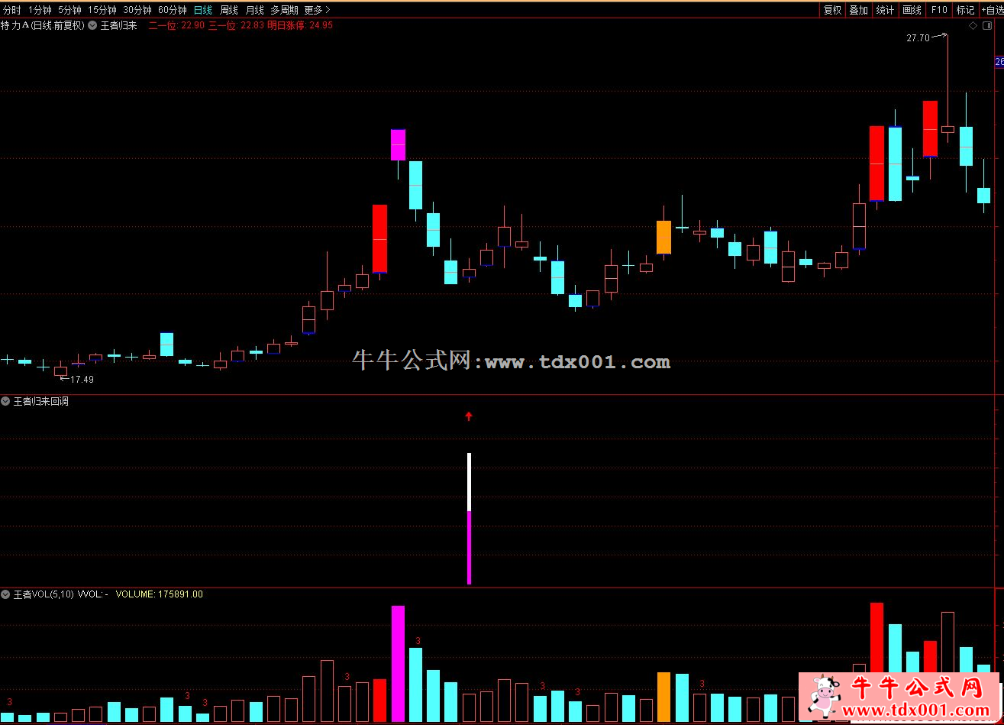
Task: Open F10 company information
Action: coord(939,10)
